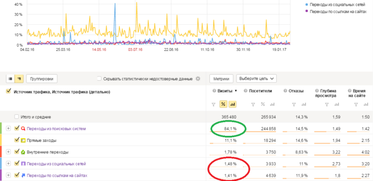Enable Скрывать статистически недостоверные данные checkbox
This screenshot has height=181, width=373.
(99, 79)
